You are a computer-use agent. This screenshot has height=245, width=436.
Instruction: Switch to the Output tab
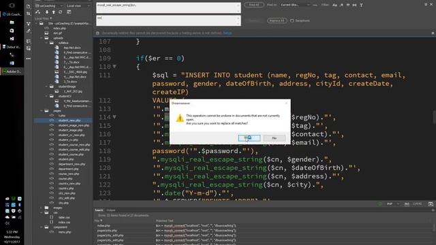click(110, 210)
